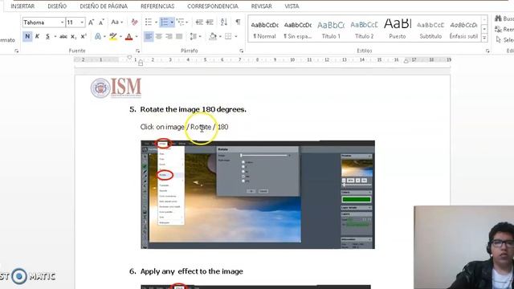This screenshot has width=514, height=289.
Task: Align the paragraph to the left
Action: coord(149,36)
